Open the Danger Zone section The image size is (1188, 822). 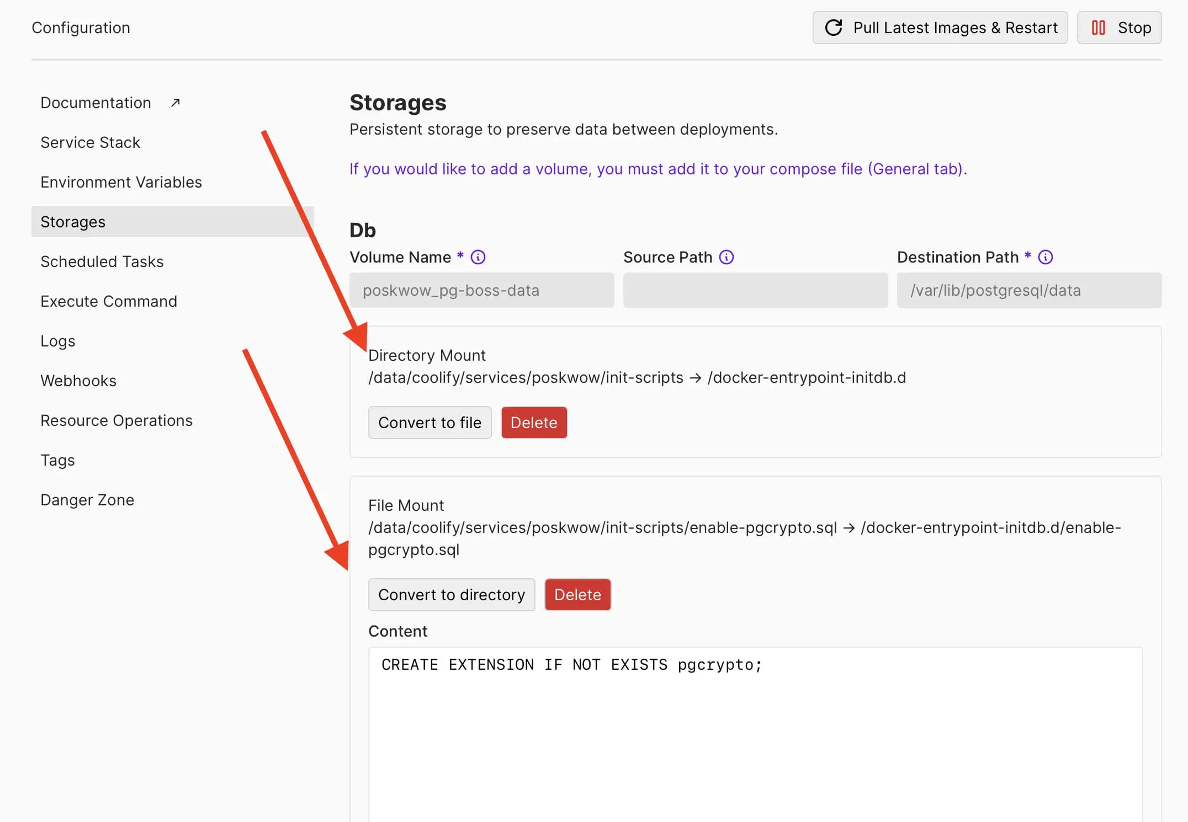click(87, 500)
